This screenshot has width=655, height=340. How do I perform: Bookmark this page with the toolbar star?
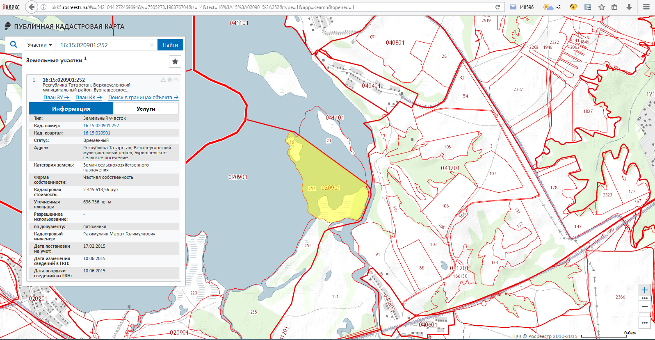(602, 7)
